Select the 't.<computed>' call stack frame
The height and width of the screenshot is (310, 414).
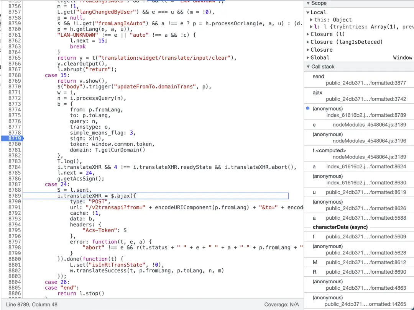click(x=324, y=150)
